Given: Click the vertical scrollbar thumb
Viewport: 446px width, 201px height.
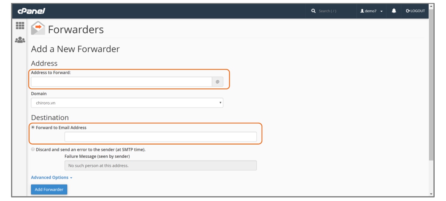Looking at the screenshot, I should [431, 85].
